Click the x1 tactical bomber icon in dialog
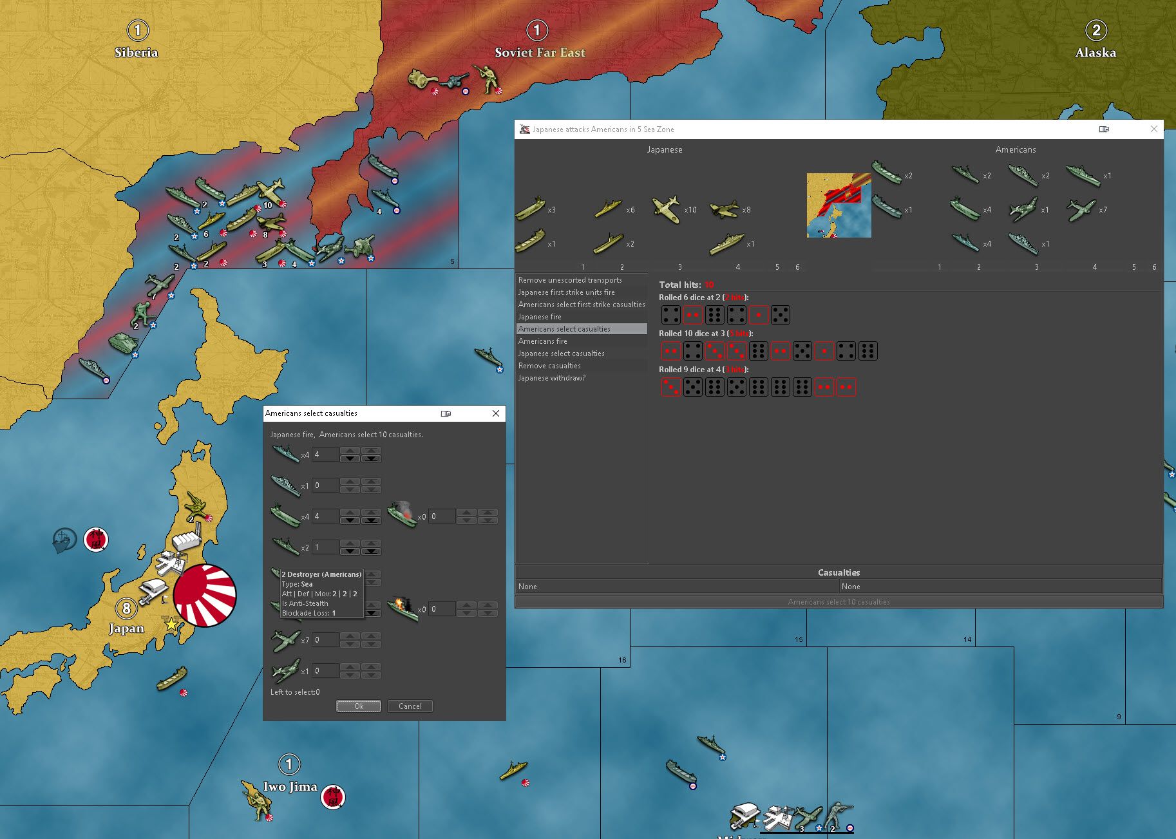This screenshot has width=1176, height=839. coord(285,670)
